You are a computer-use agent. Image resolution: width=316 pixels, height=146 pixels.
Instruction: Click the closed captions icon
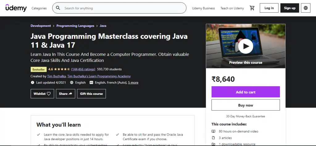[x=91, y=83]
